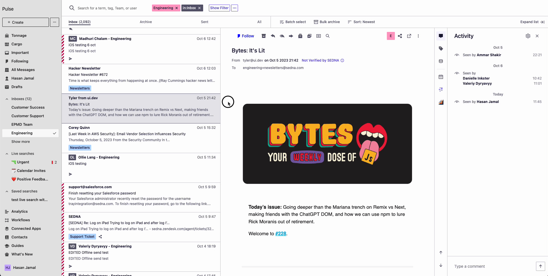The image size is (548, 276).
Task: Click the Create button
Action: pos(25,22)
